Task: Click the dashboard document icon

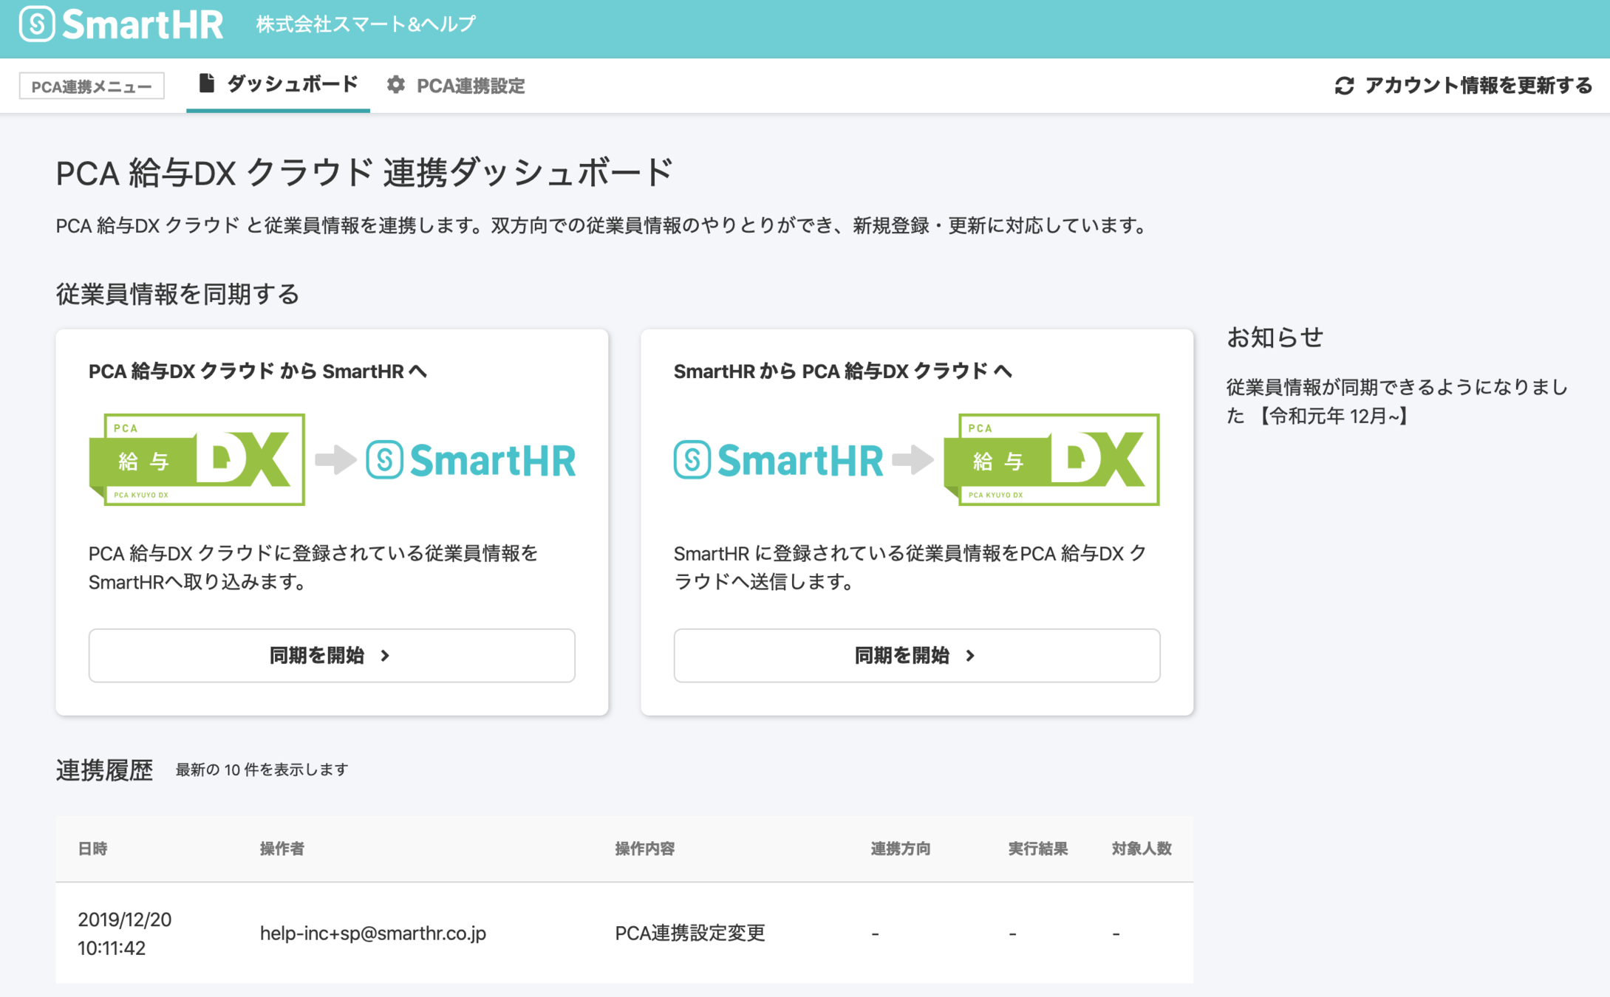Action: 207,84
